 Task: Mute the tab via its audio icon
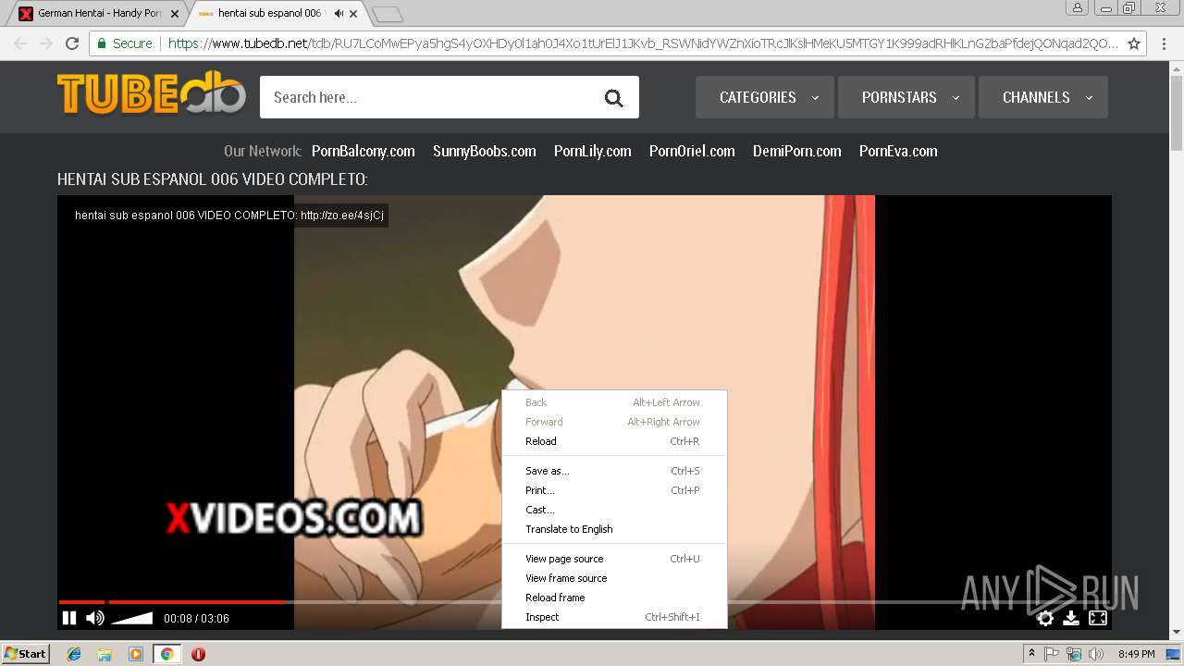[x=339, y=14]
